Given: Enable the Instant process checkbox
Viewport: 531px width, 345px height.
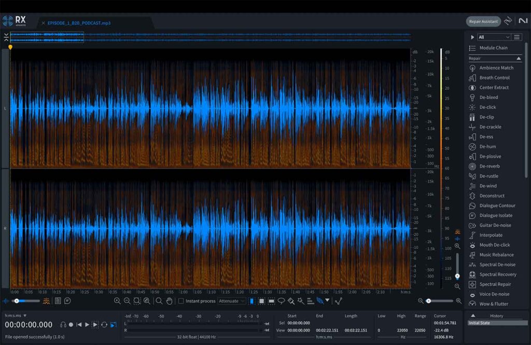Looking at the screenshot, I should [181, 301].
